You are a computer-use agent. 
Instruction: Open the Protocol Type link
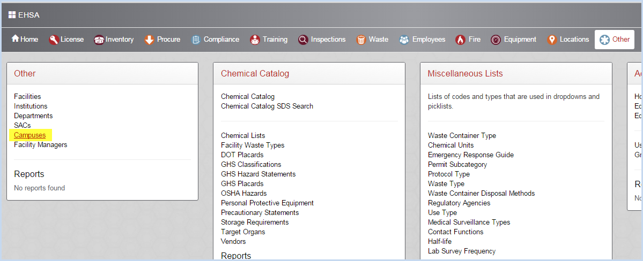(x=448, y=174)
